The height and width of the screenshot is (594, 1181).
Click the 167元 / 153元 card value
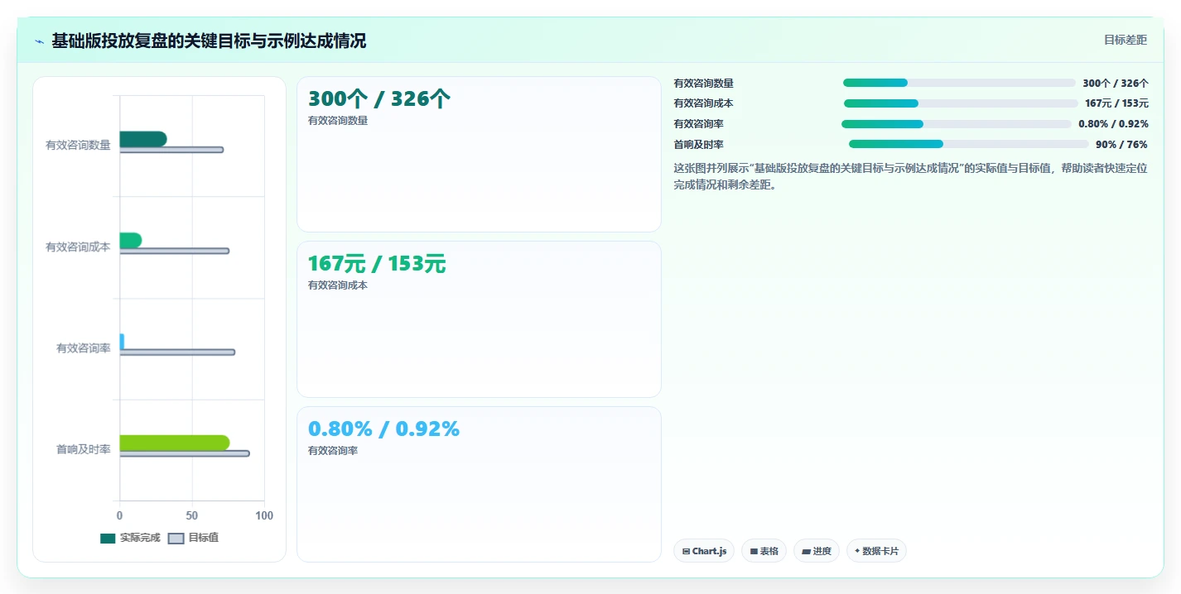point(377,265)
